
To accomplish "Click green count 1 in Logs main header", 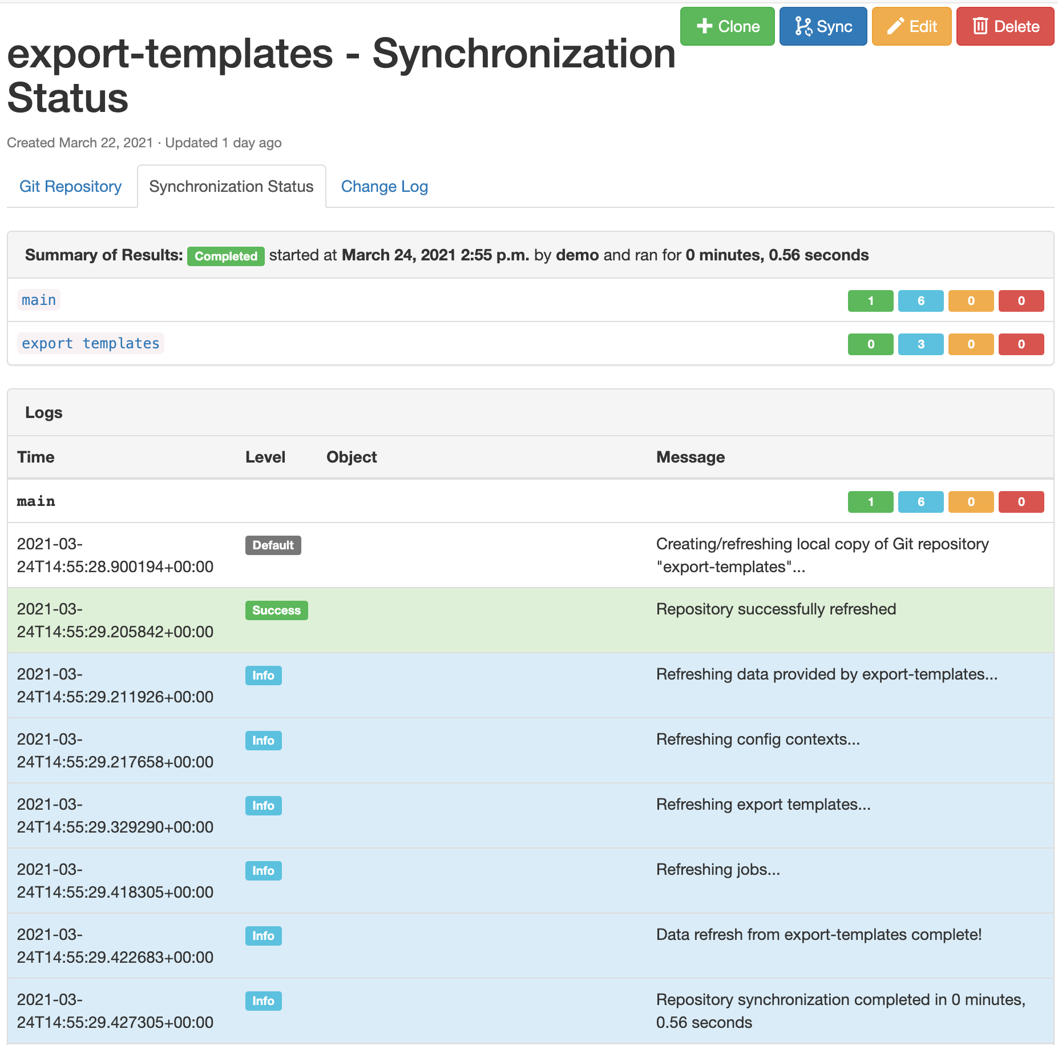I will point(871,502).
